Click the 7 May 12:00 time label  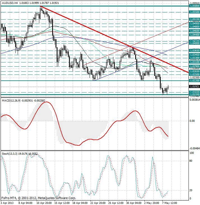point(170,203)
